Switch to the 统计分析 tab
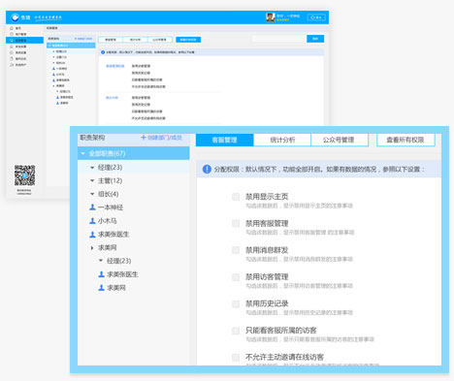The image size is (454, 381). click(282, 140)
